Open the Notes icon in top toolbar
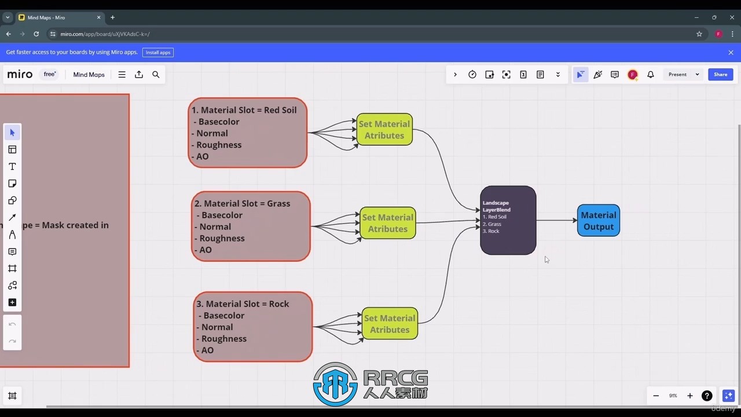741x417 pixels. tap(540, 75)
